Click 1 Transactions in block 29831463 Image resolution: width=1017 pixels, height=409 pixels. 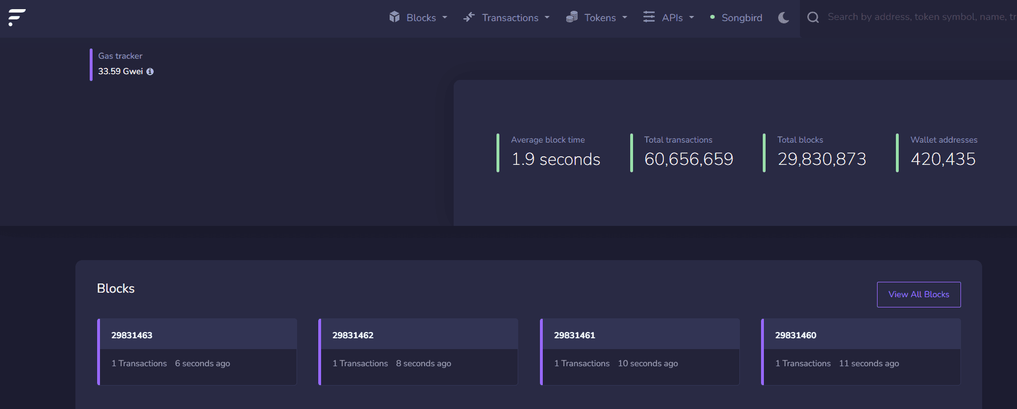coord(139,363)
